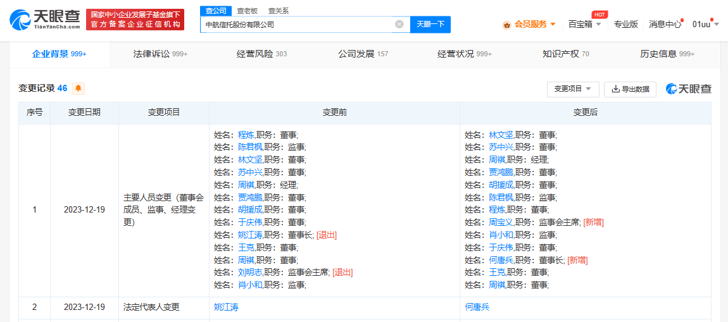728x322 pixels.
Task: Select the 法定代表人变更 item text
Action: tap(151, 307)
